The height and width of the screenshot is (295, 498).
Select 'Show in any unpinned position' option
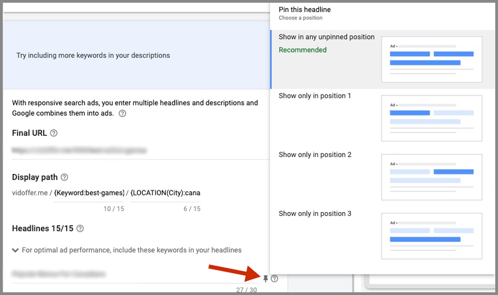click(326, 37)
